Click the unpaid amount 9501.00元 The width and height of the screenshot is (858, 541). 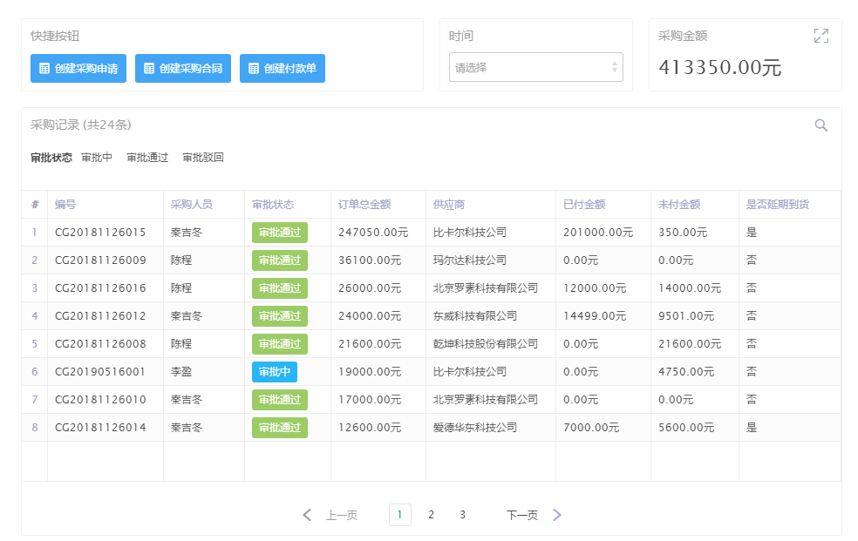686,316
